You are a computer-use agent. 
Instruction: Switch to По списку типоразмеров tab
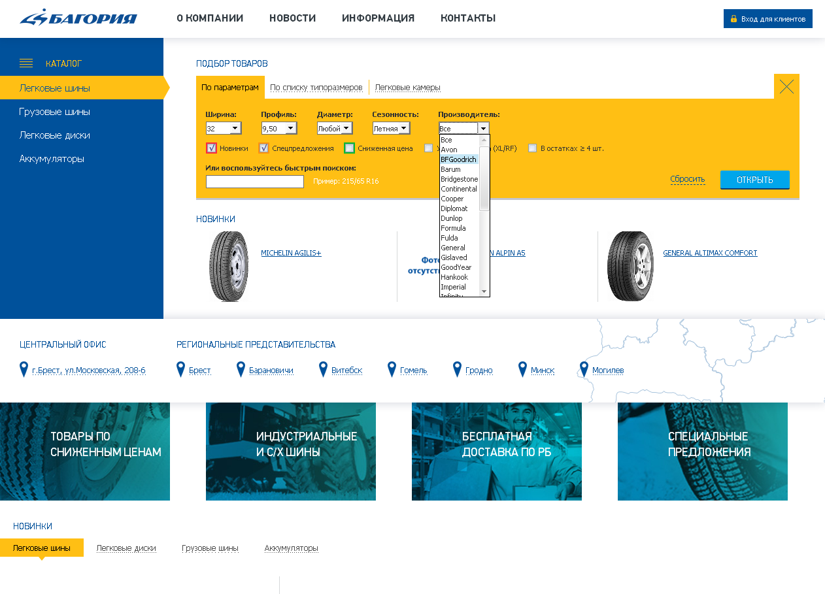pyautogui.click(x=316, y=87)
